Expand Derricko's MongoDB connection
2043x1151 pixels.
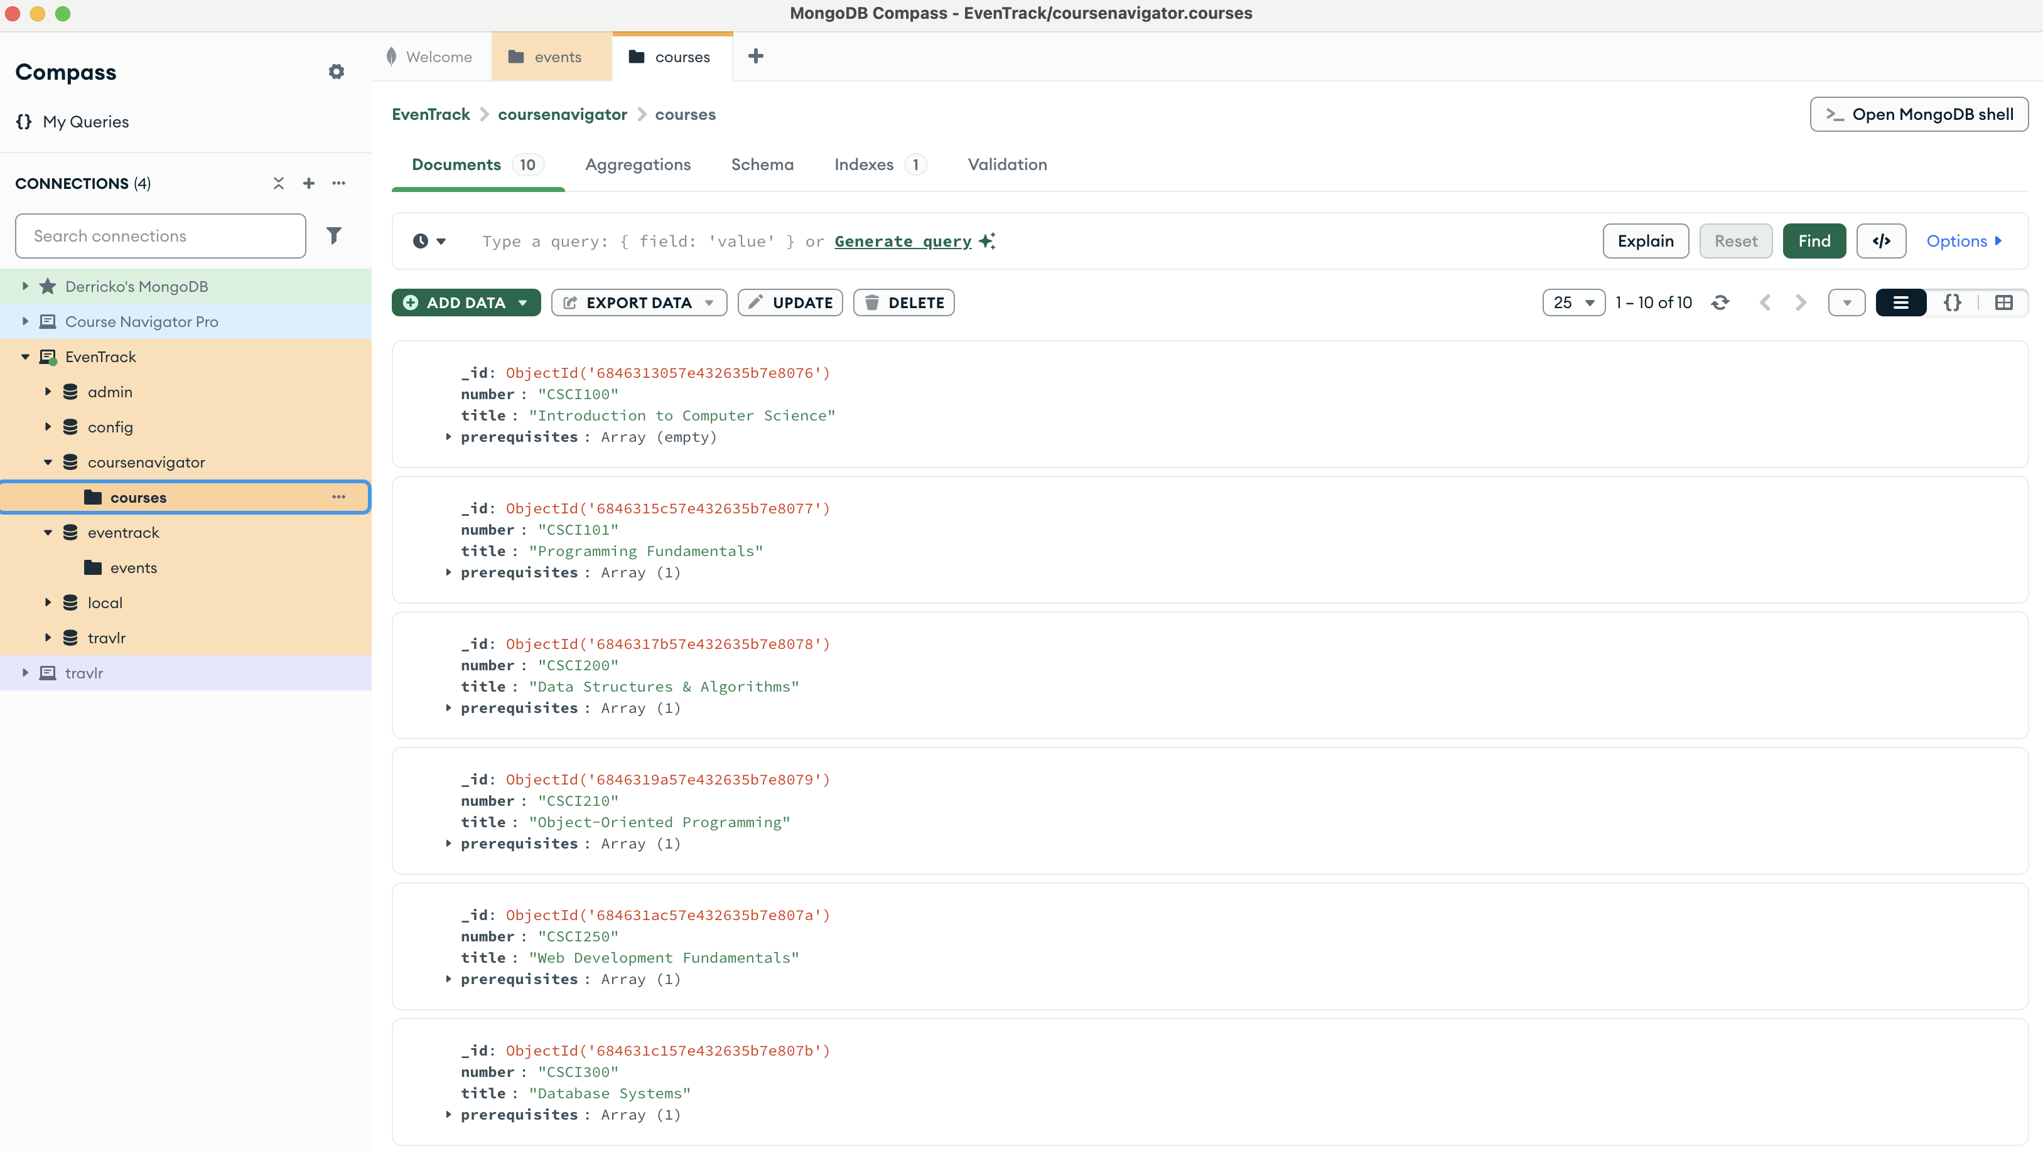click(x=24, y=286)
